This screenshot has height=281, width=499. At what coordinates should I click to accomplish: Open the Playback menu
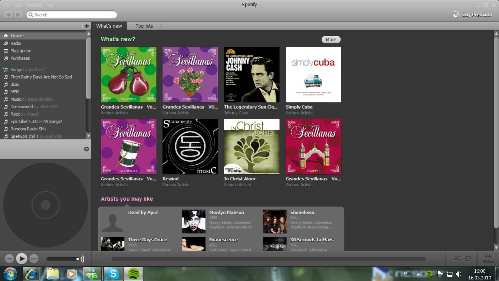tap(34, 5)
